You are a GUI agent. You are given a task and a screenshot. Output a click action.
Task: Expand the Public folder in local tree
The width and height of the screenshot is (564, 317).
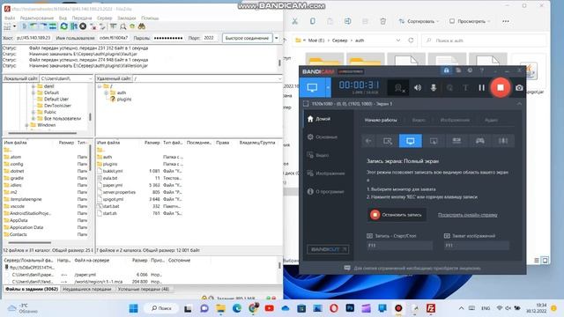pyautogui.click(x=33, y=112)
